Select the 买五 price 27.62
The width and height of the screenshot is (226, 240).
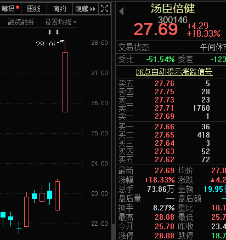pos(165,159)
